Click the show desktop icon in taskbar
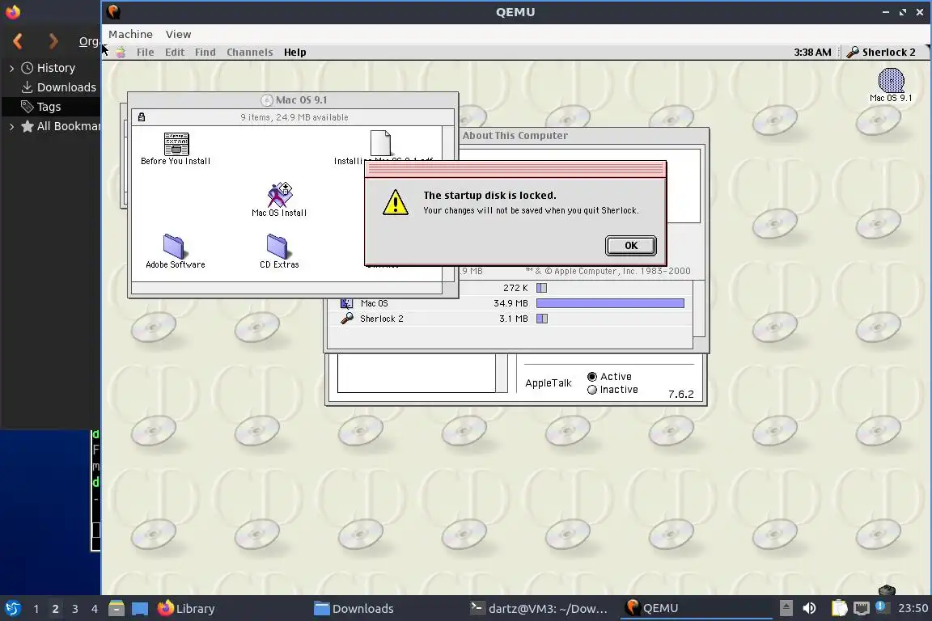Image resolution: width=932 pixels, height=621 pixels. pos(140,609)
